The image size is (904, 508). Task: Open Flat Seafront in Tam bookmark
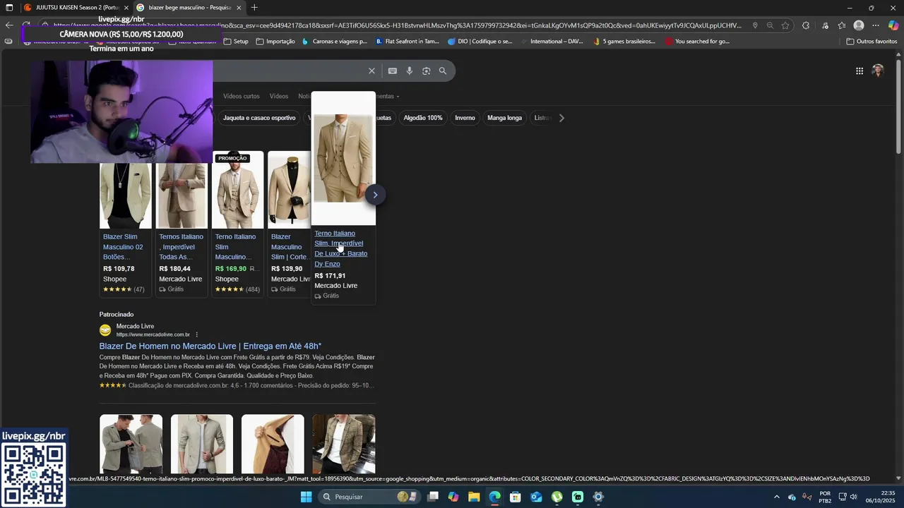pos(408,41)
